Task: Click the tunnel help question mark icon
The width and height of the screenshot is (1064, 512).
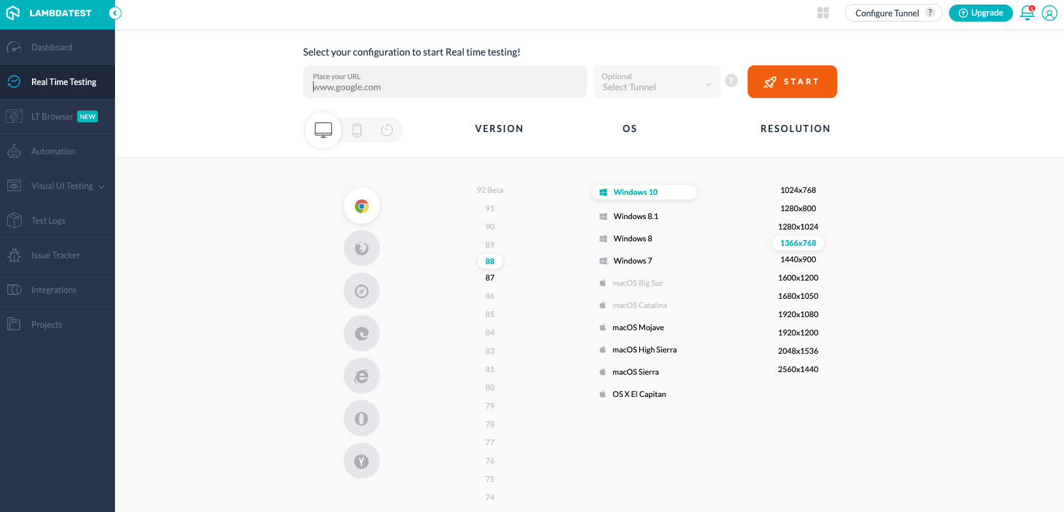Action: [731, 80]
